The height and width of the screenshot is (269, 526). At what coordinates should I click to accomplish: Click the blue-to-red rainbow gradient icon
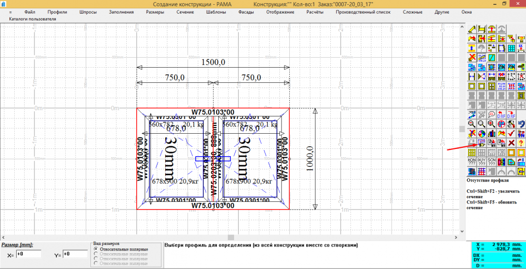(502, 162)
